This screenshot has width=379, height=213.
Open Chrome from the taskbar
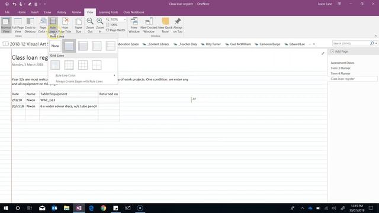pos(103,208)
